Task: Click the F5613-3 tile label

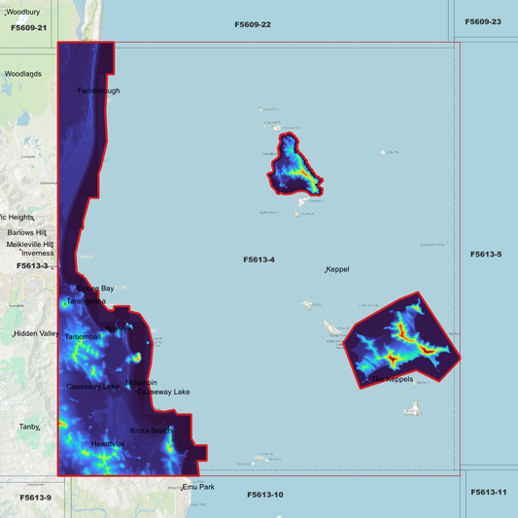Action: 32,265
